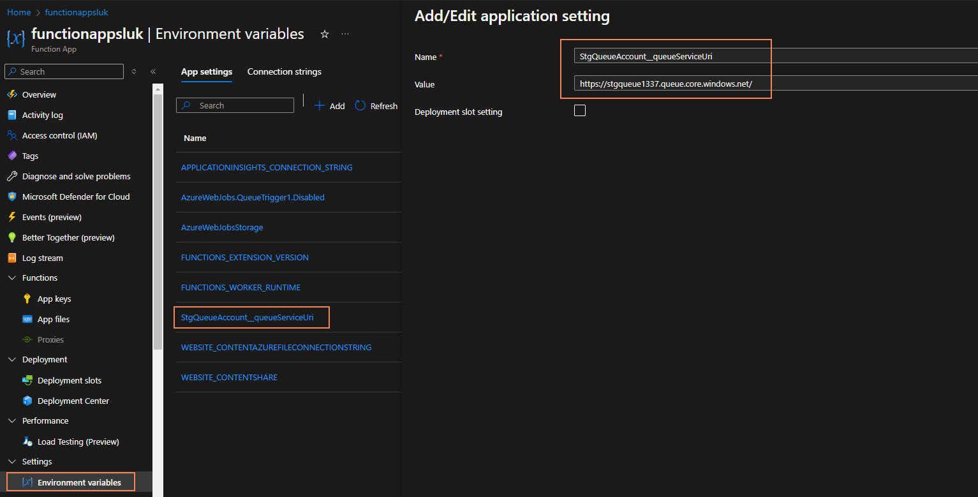Viewport: 978px width, 497px height.
Task: Click the Deployment Center cube icon
Action: (x=27, y=401)
